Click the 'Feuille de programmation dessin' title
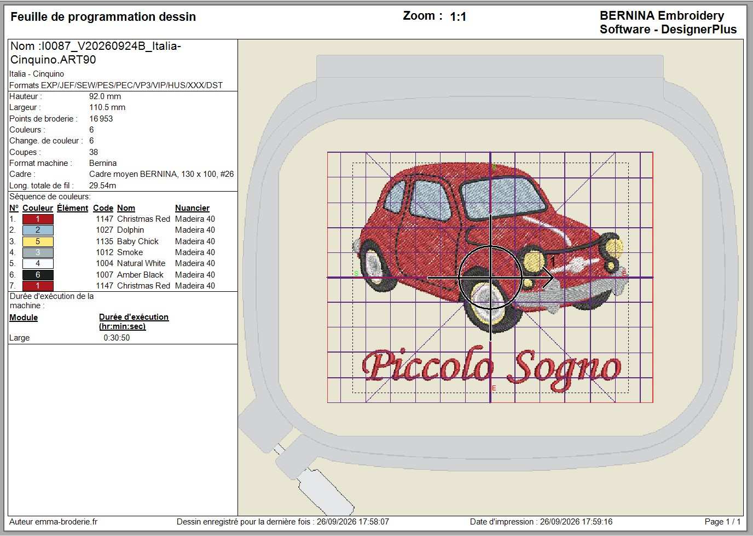 coord(103,17)
